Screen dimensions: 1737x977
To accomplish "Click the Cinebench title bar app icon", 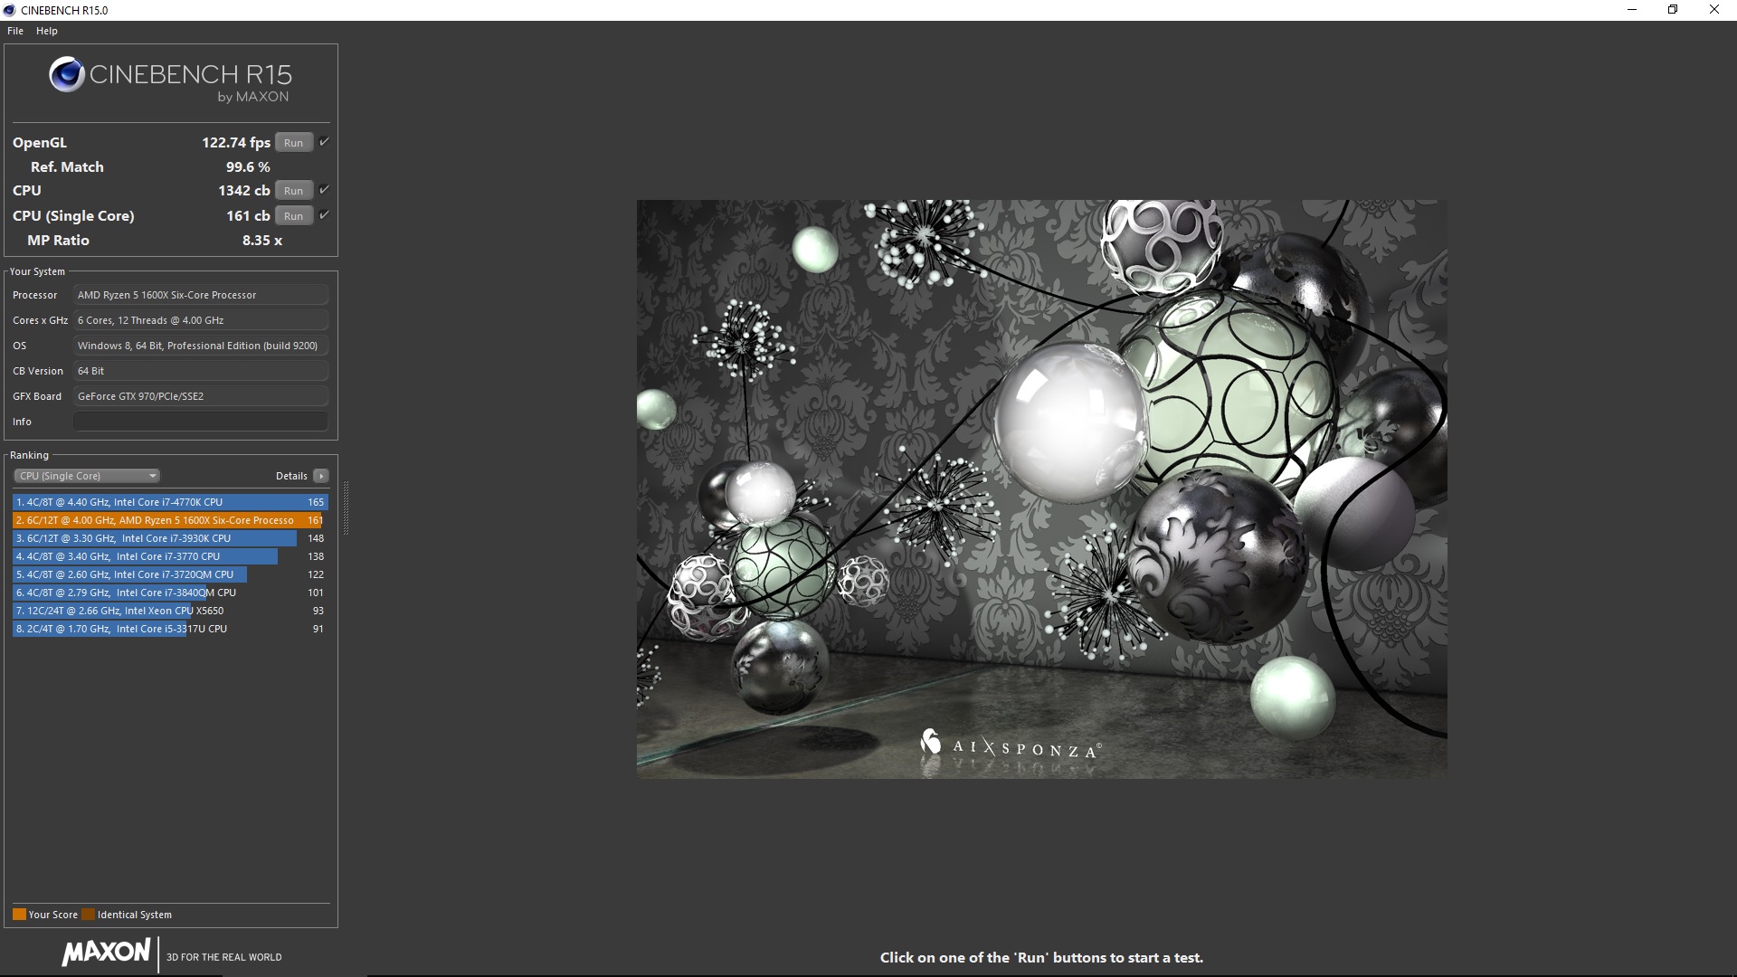I will coord(9,10).
